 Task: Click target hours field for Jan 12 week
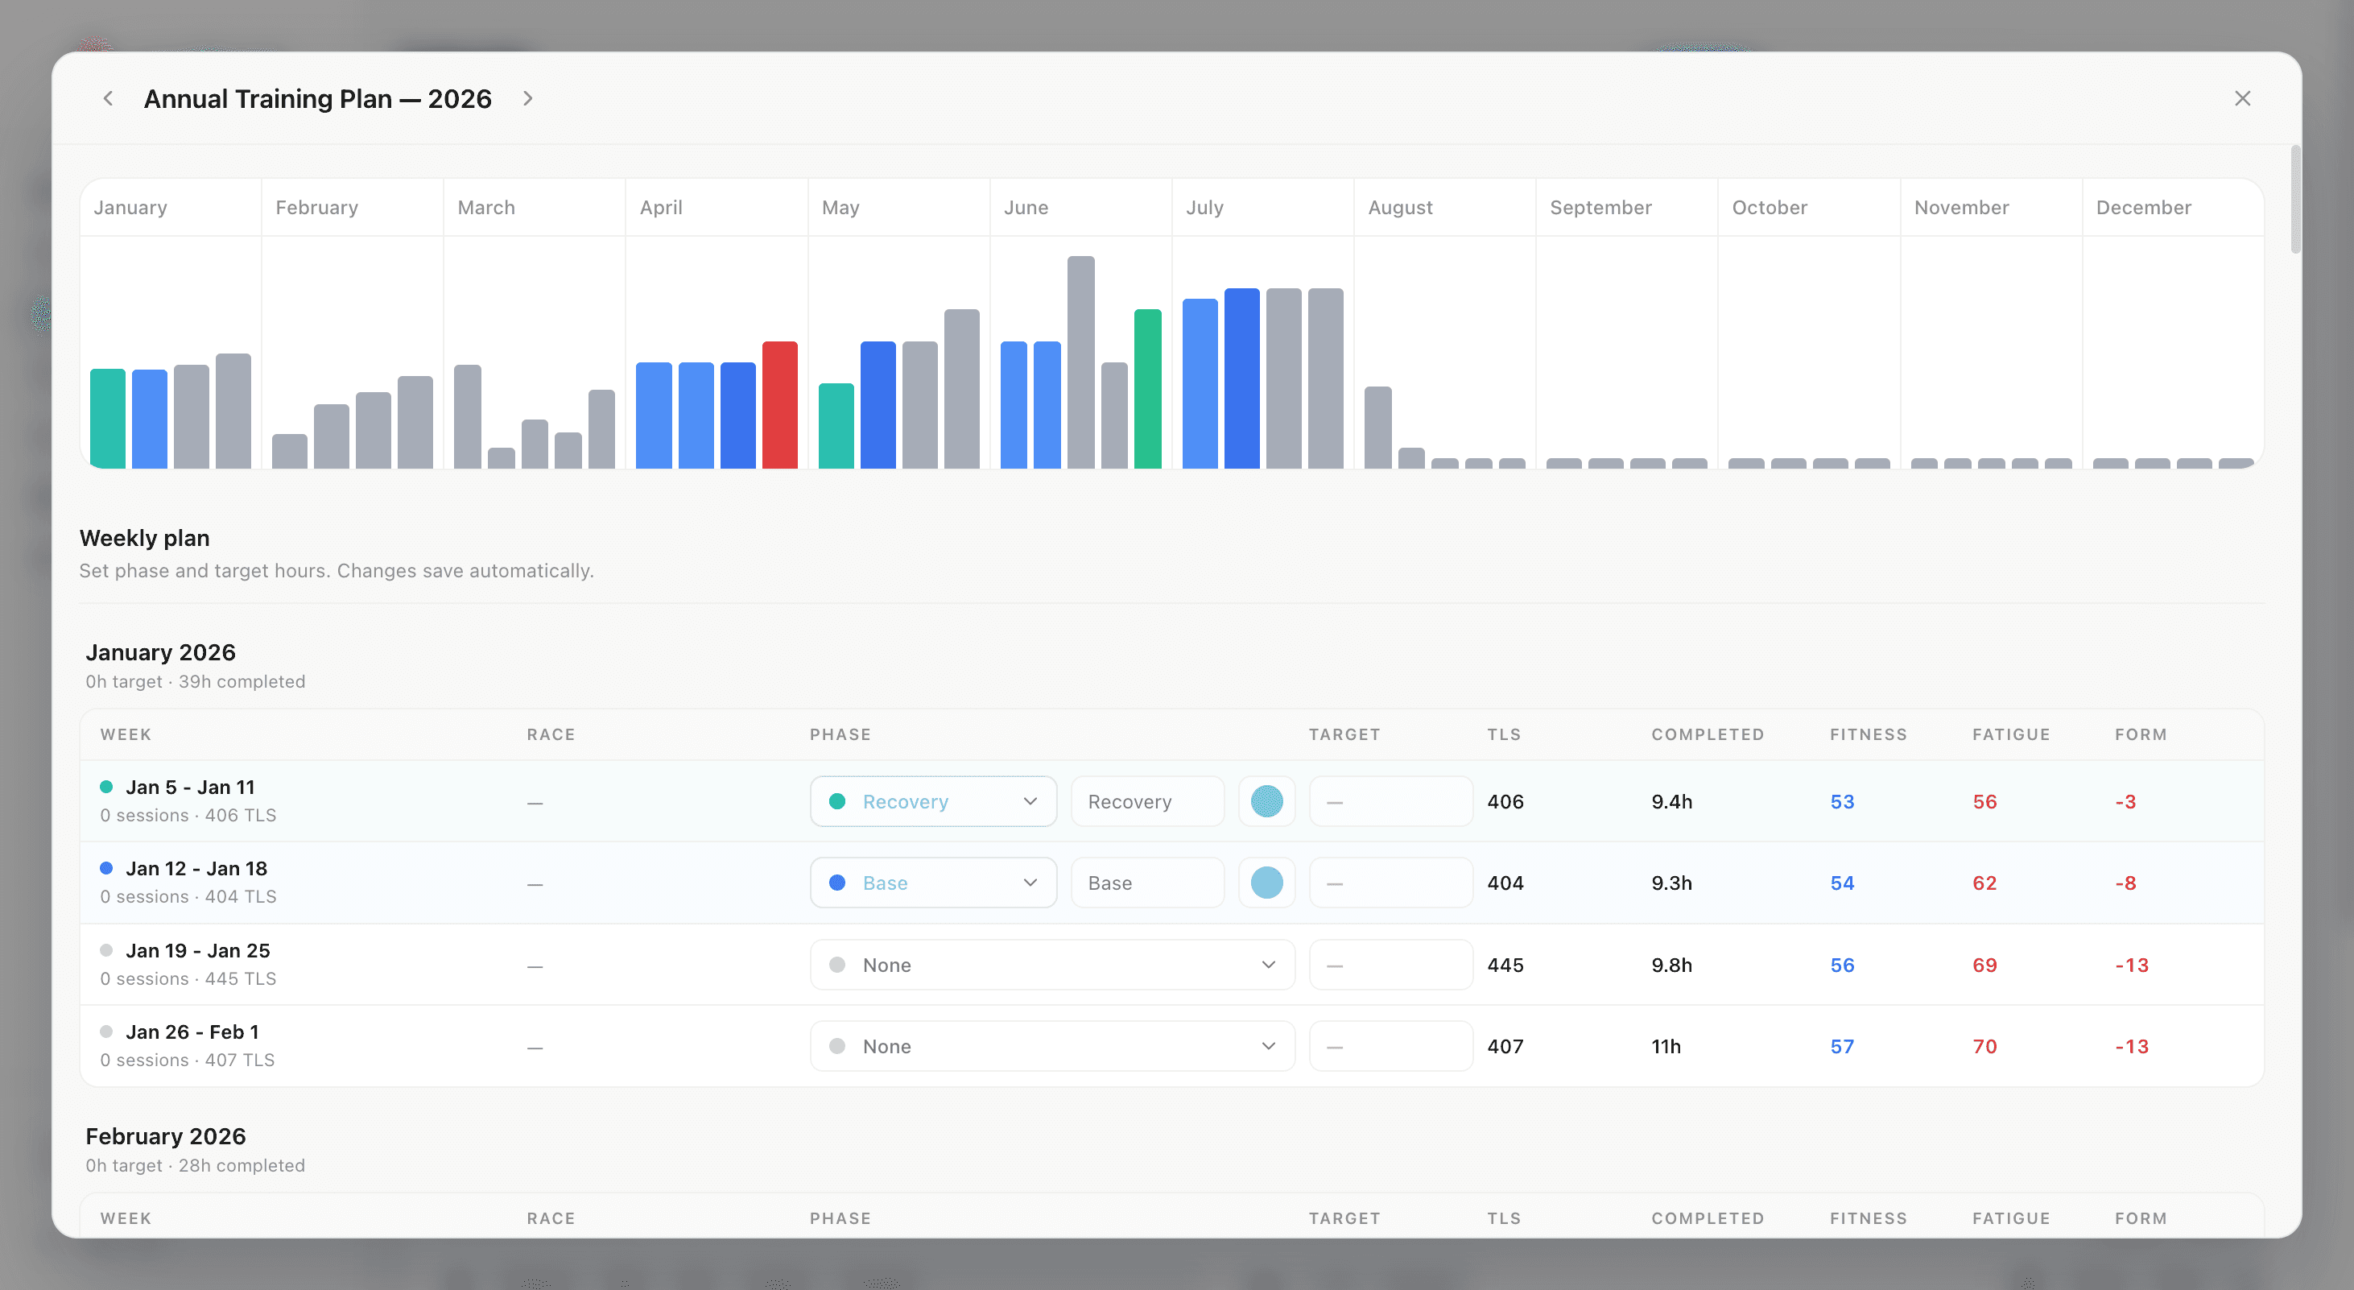pyautogui.click(x=1391, y=883)
